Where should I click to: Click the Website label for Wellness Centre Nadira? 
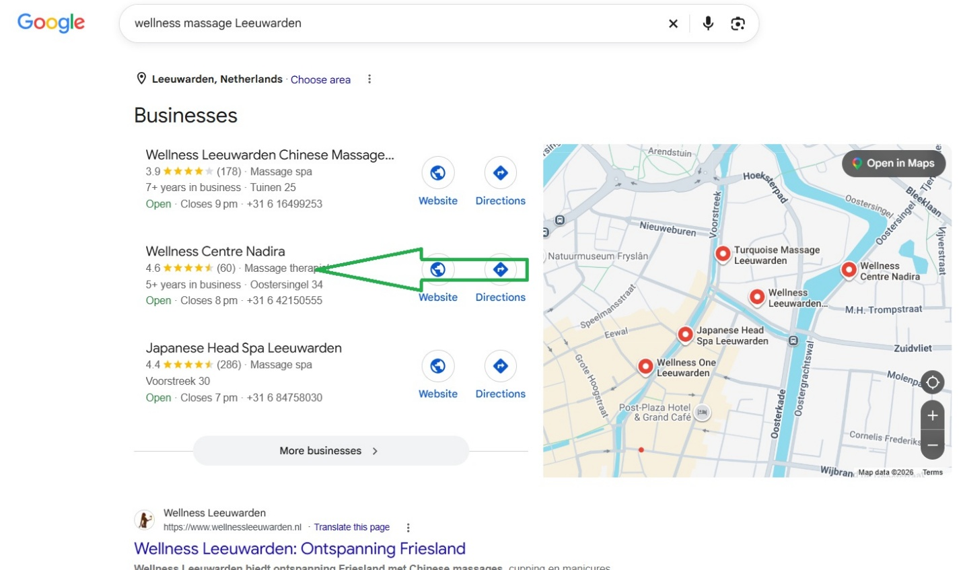click(x=438, y=297)
